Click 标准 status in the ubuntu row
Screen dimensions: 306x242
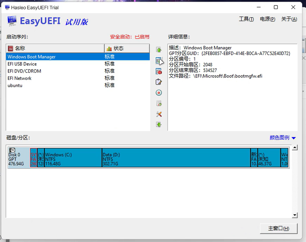click(x=110, y=85)
